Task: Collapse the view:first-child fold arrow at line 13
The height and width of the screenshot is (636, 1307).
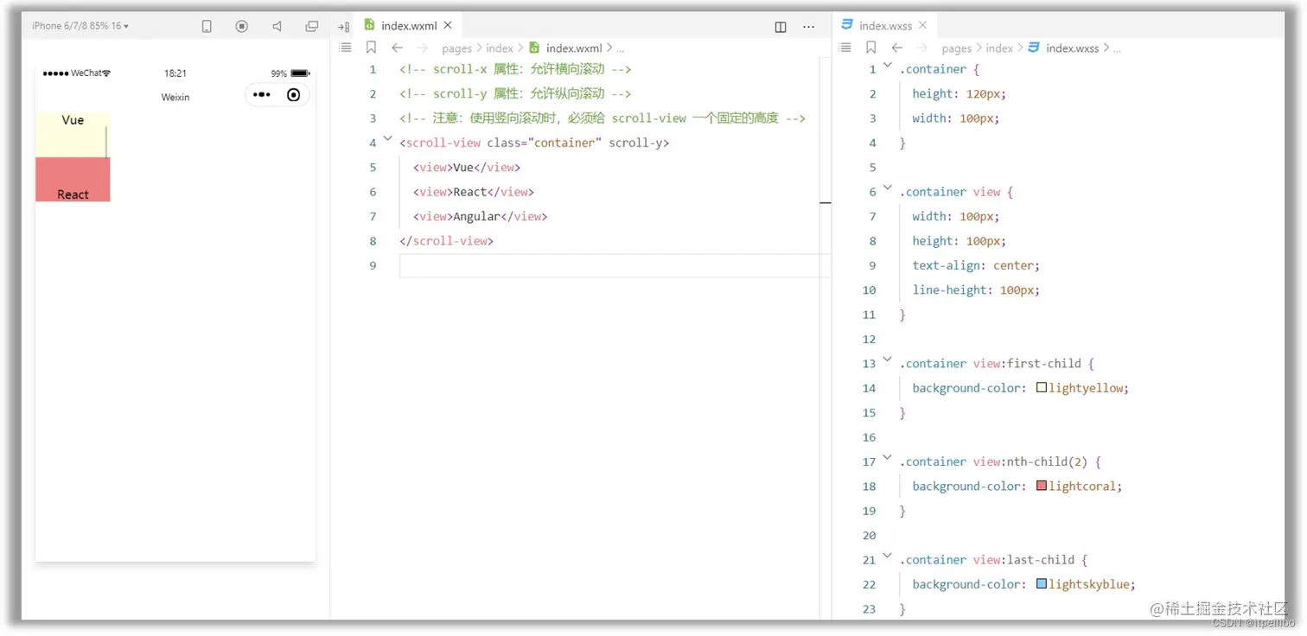Action: pyautogui.click(x=887, y=360)
